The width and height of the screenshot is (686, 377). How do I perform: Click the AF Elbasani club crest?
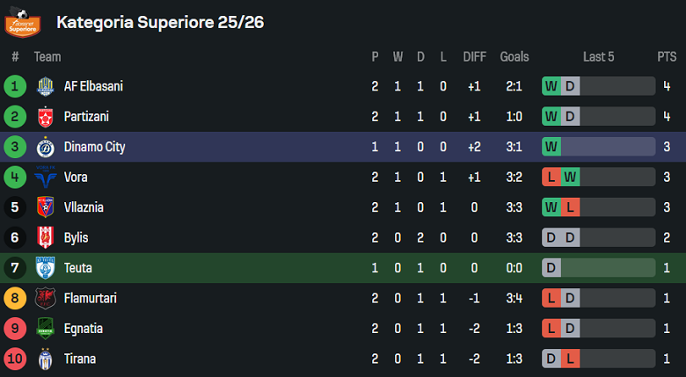tap(45, 86)
